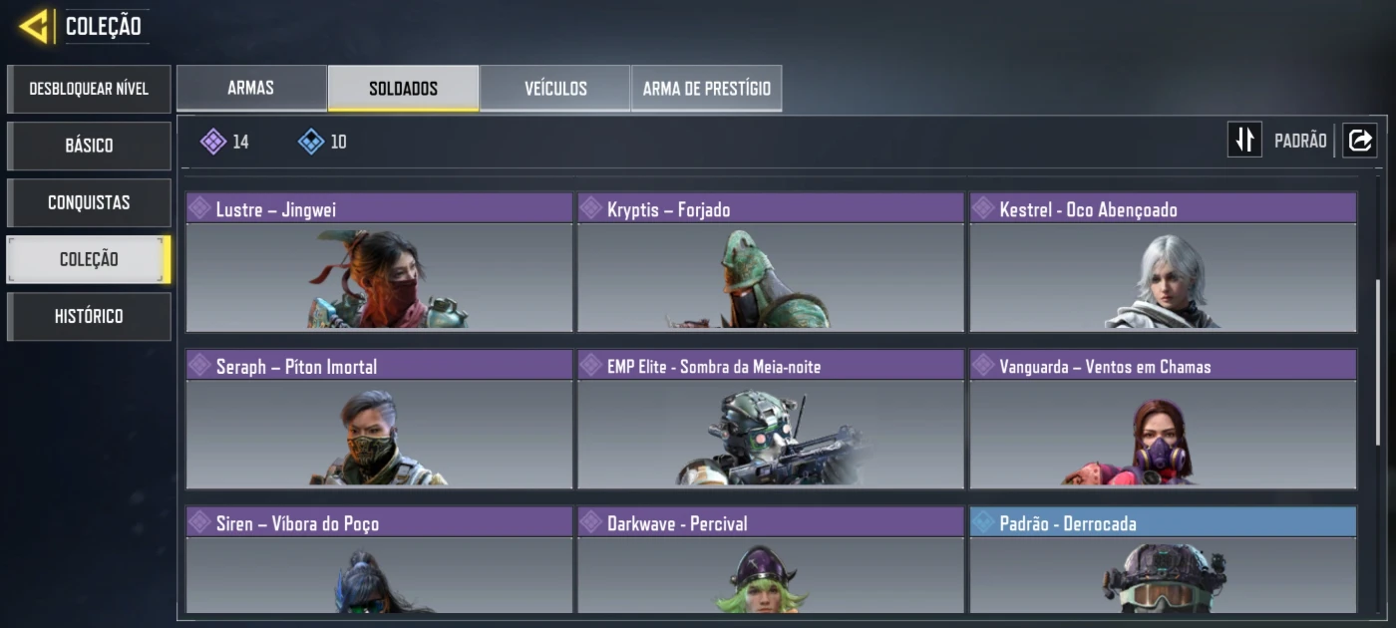Click rarity diamond icon on Lustre – Jingwei

[x=199, y=209]
